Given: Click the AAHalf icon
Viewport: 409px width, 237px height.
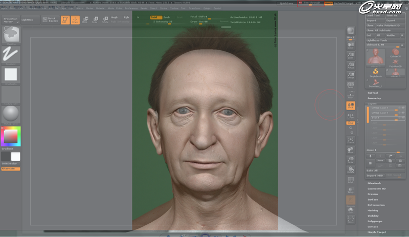Looking at the screenshot, I should pyautogui.click(x=351, y=76).
